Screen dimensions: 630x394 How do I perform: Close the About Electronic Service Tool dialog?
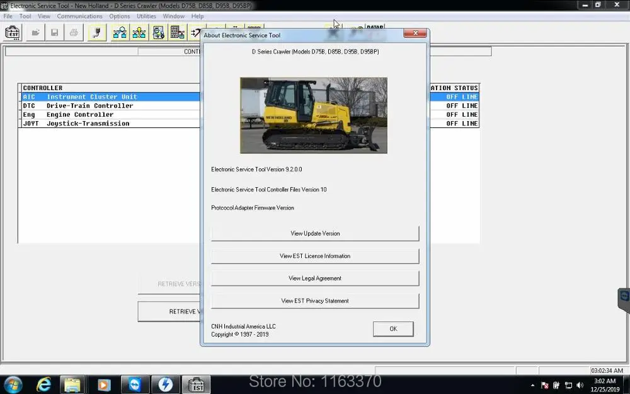(415, 33)
